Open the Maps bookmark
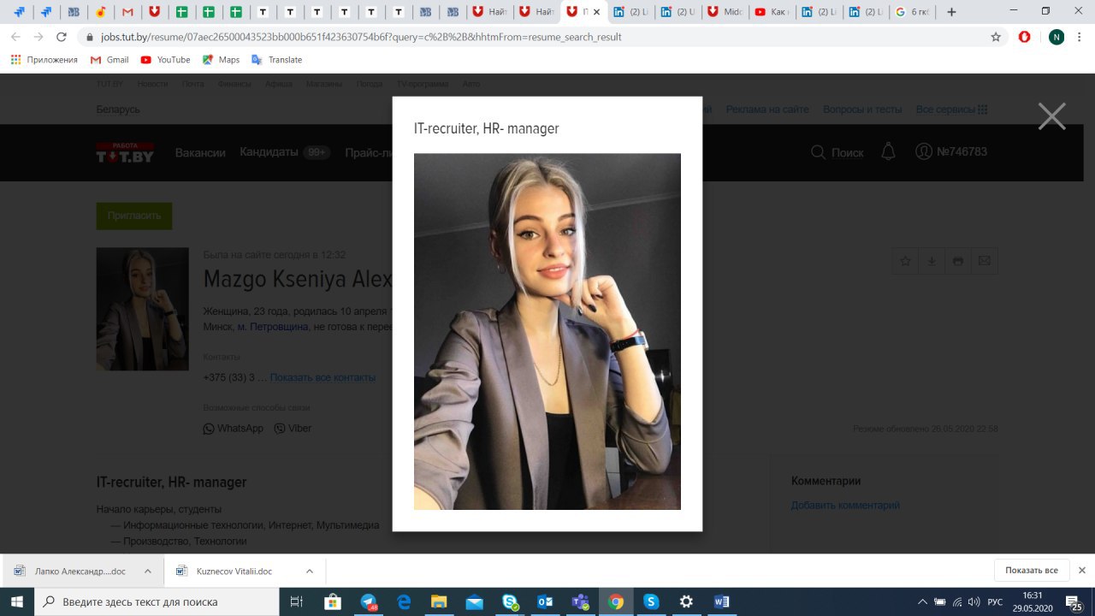Viewport: 1095px width, 616px height. click(221, 60)
